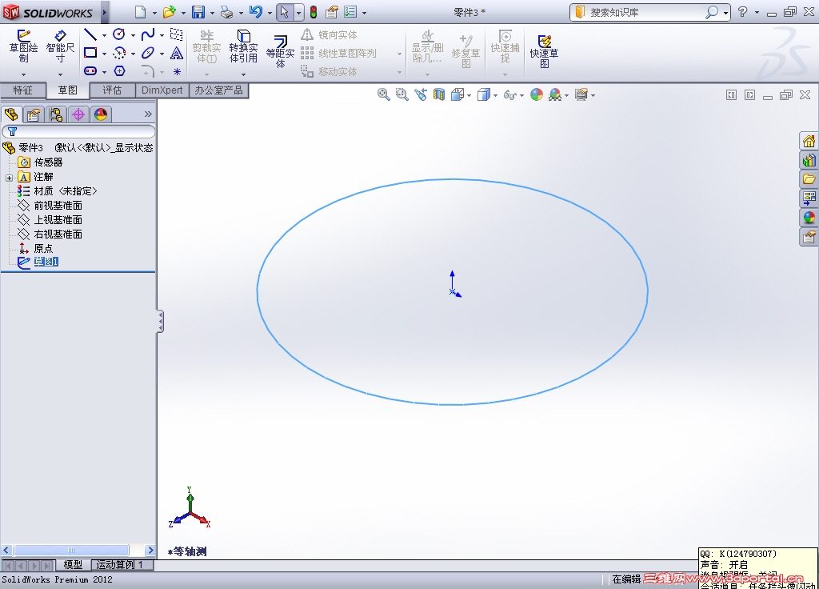The image size is (819, 589).
Task: Open the Rectangle tool dropdown arrow
Action: tap(104, 54)
